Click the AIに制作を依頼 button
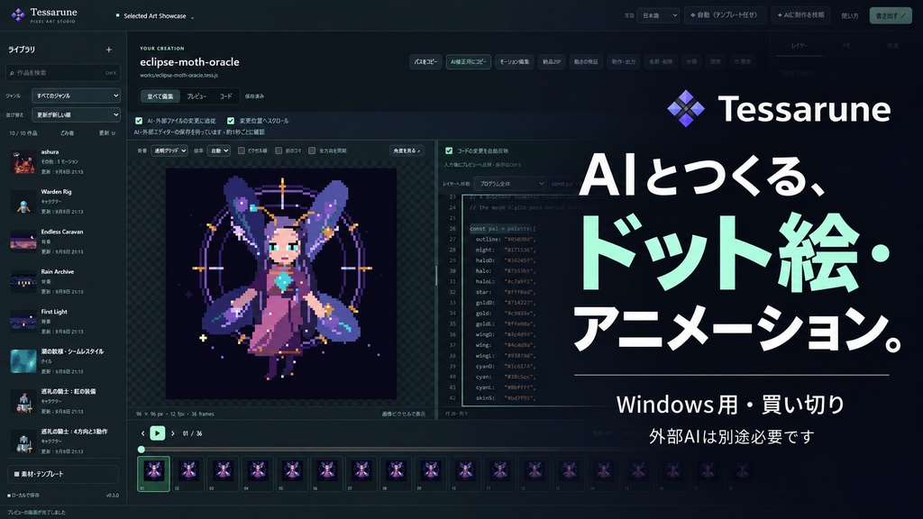This screenshot has width=923, height=519. point(800,14)
